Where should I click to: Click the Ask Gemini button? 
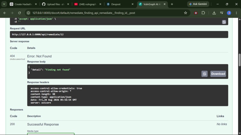(198, 4)
